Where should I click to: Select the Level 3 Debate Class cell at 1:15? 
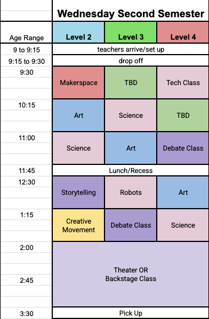pyautogui.click(x=131, y=225)
